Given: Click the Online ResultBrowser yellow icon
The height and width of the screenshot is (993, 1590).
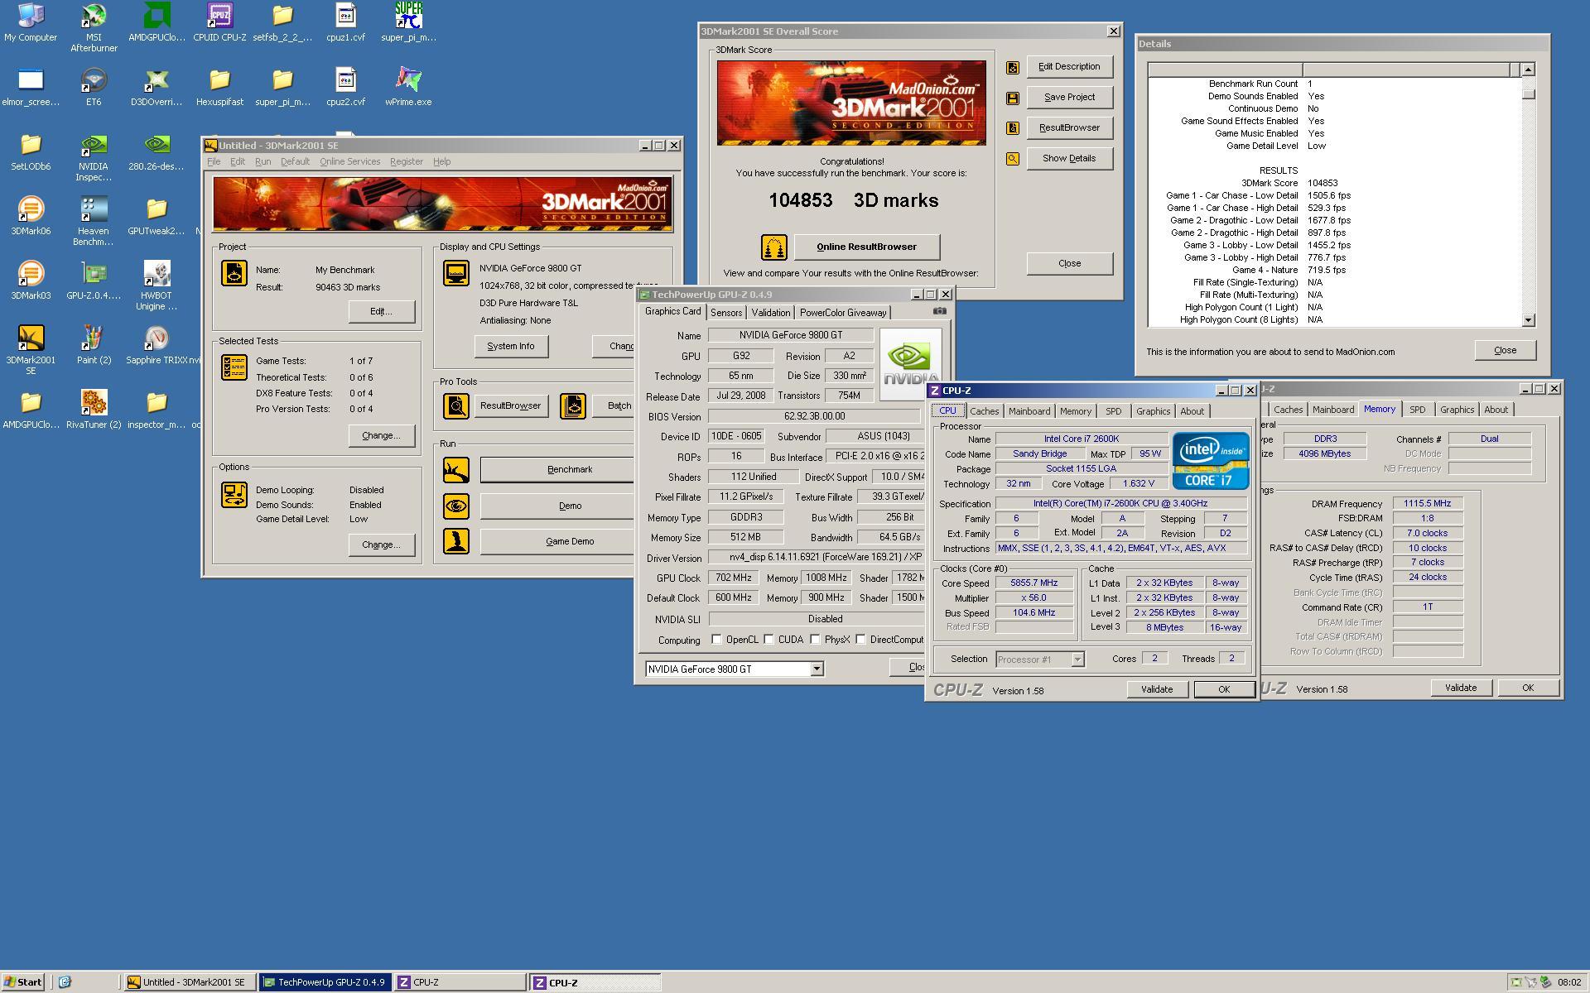Looking at the screenshot, I should pyautogui.click(x=773, y=247).
